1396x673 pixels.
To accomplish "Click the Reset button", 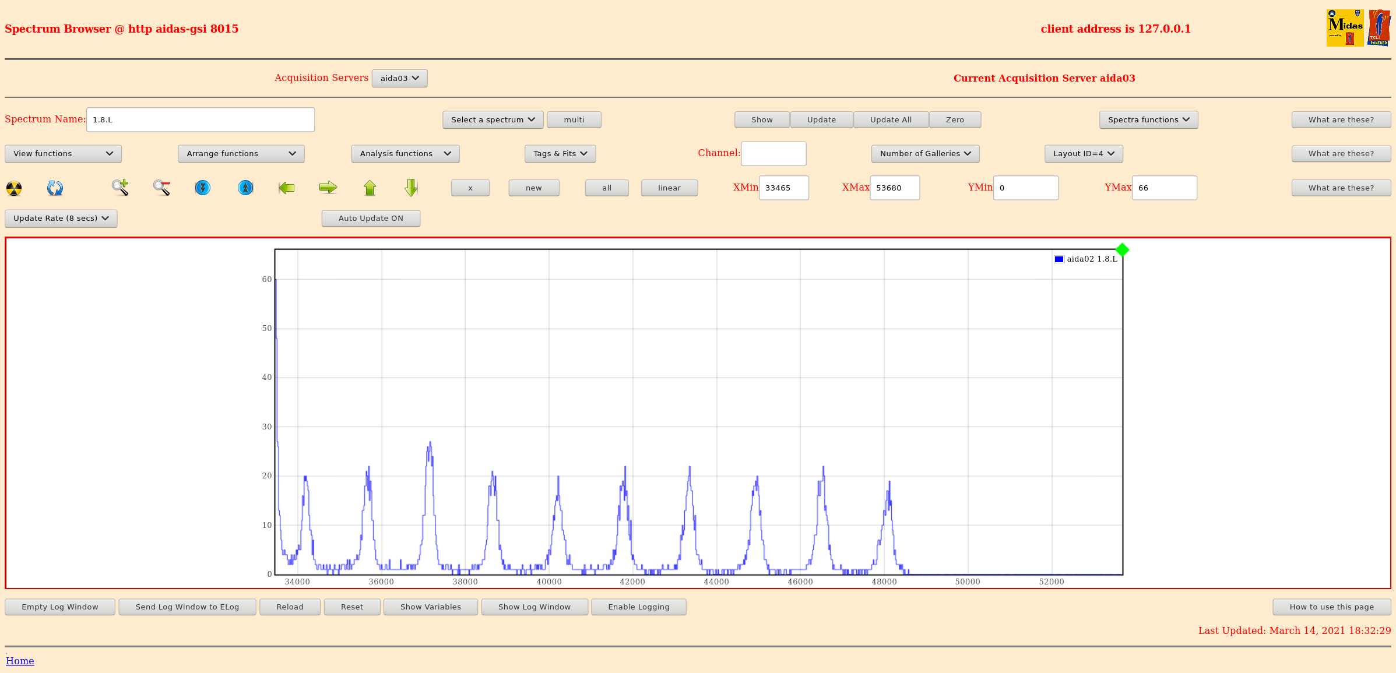I will (x=352, y=607).
